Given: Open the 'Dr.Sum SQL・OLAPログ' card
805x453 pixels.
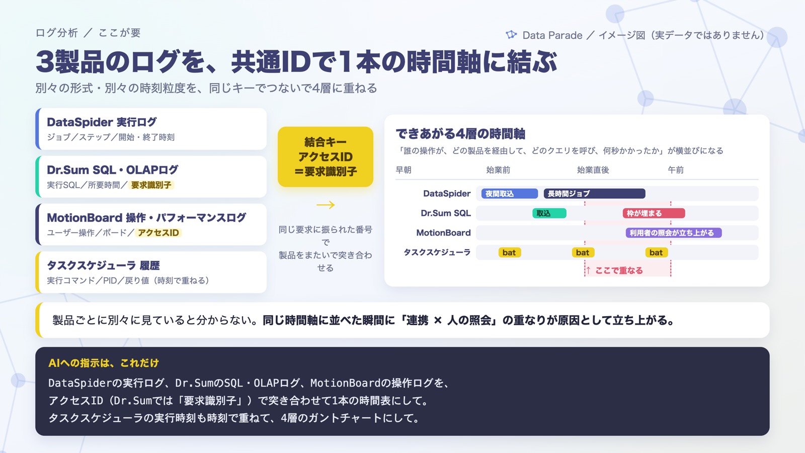Looking at the screenshot, I should [x=151, y=177].
